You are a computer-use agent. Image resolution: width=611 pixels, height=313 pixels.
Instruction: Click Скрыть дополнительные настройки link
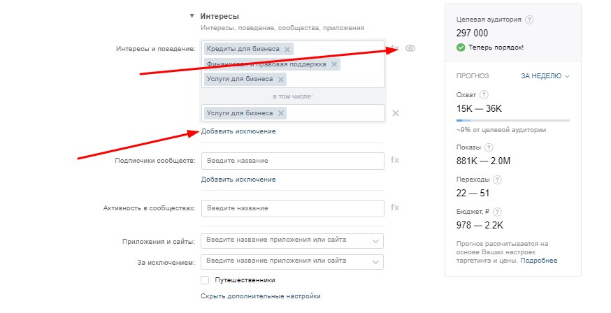tap(261, 296)
